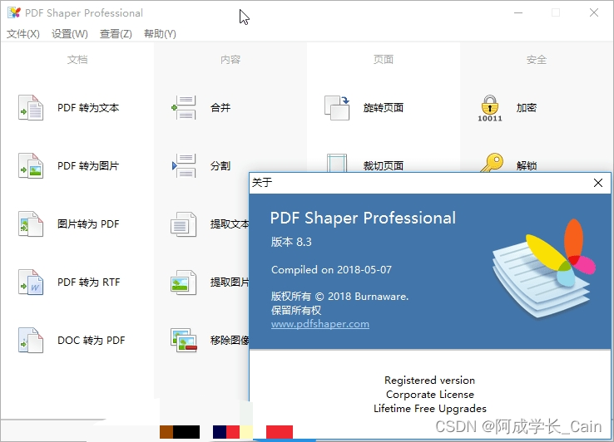Screen dimensions: 614x442
Task: Click the unlock key icon
Action: pos(492,163)
